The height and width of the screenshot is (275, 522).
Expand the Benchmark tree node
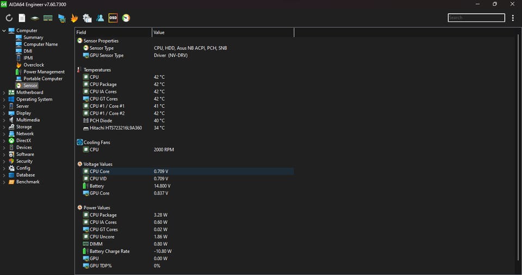click(x=4, y=182)
